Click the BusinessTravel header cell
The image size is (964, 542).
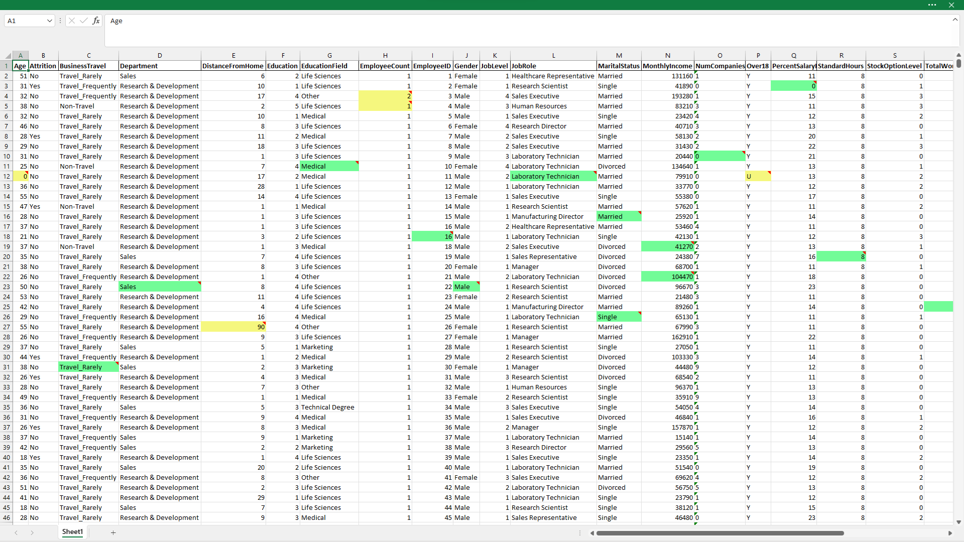click(88, 66)
